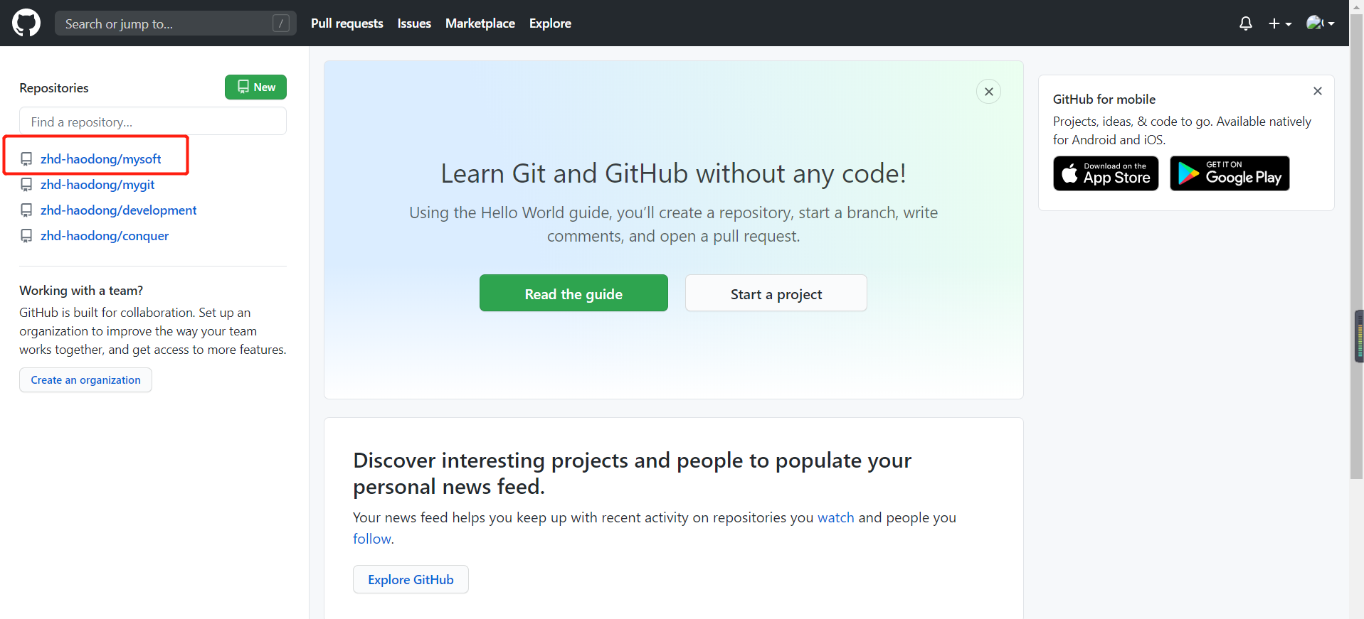Open zhd-haodong/development repository

click(119, 210)
